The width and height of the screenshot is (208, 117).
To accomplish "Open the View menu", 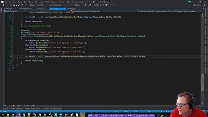I will 14,2.
